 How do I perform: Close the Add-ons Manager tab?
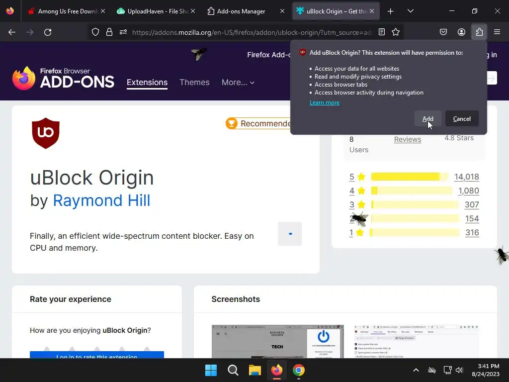pyautogui.click(x=282, y=11)
